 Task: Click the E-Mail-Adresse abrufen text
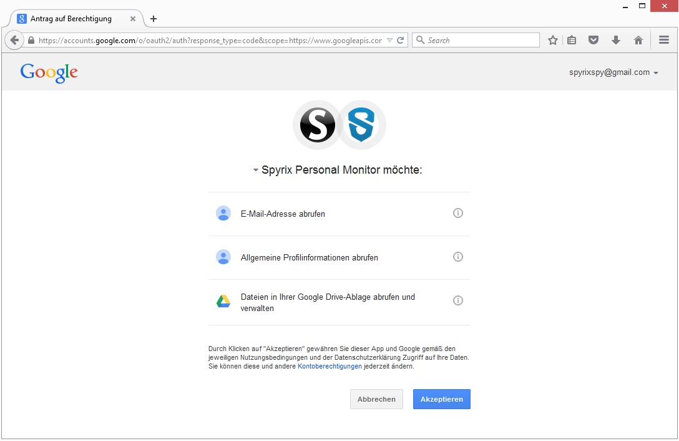tap(283, 214)
